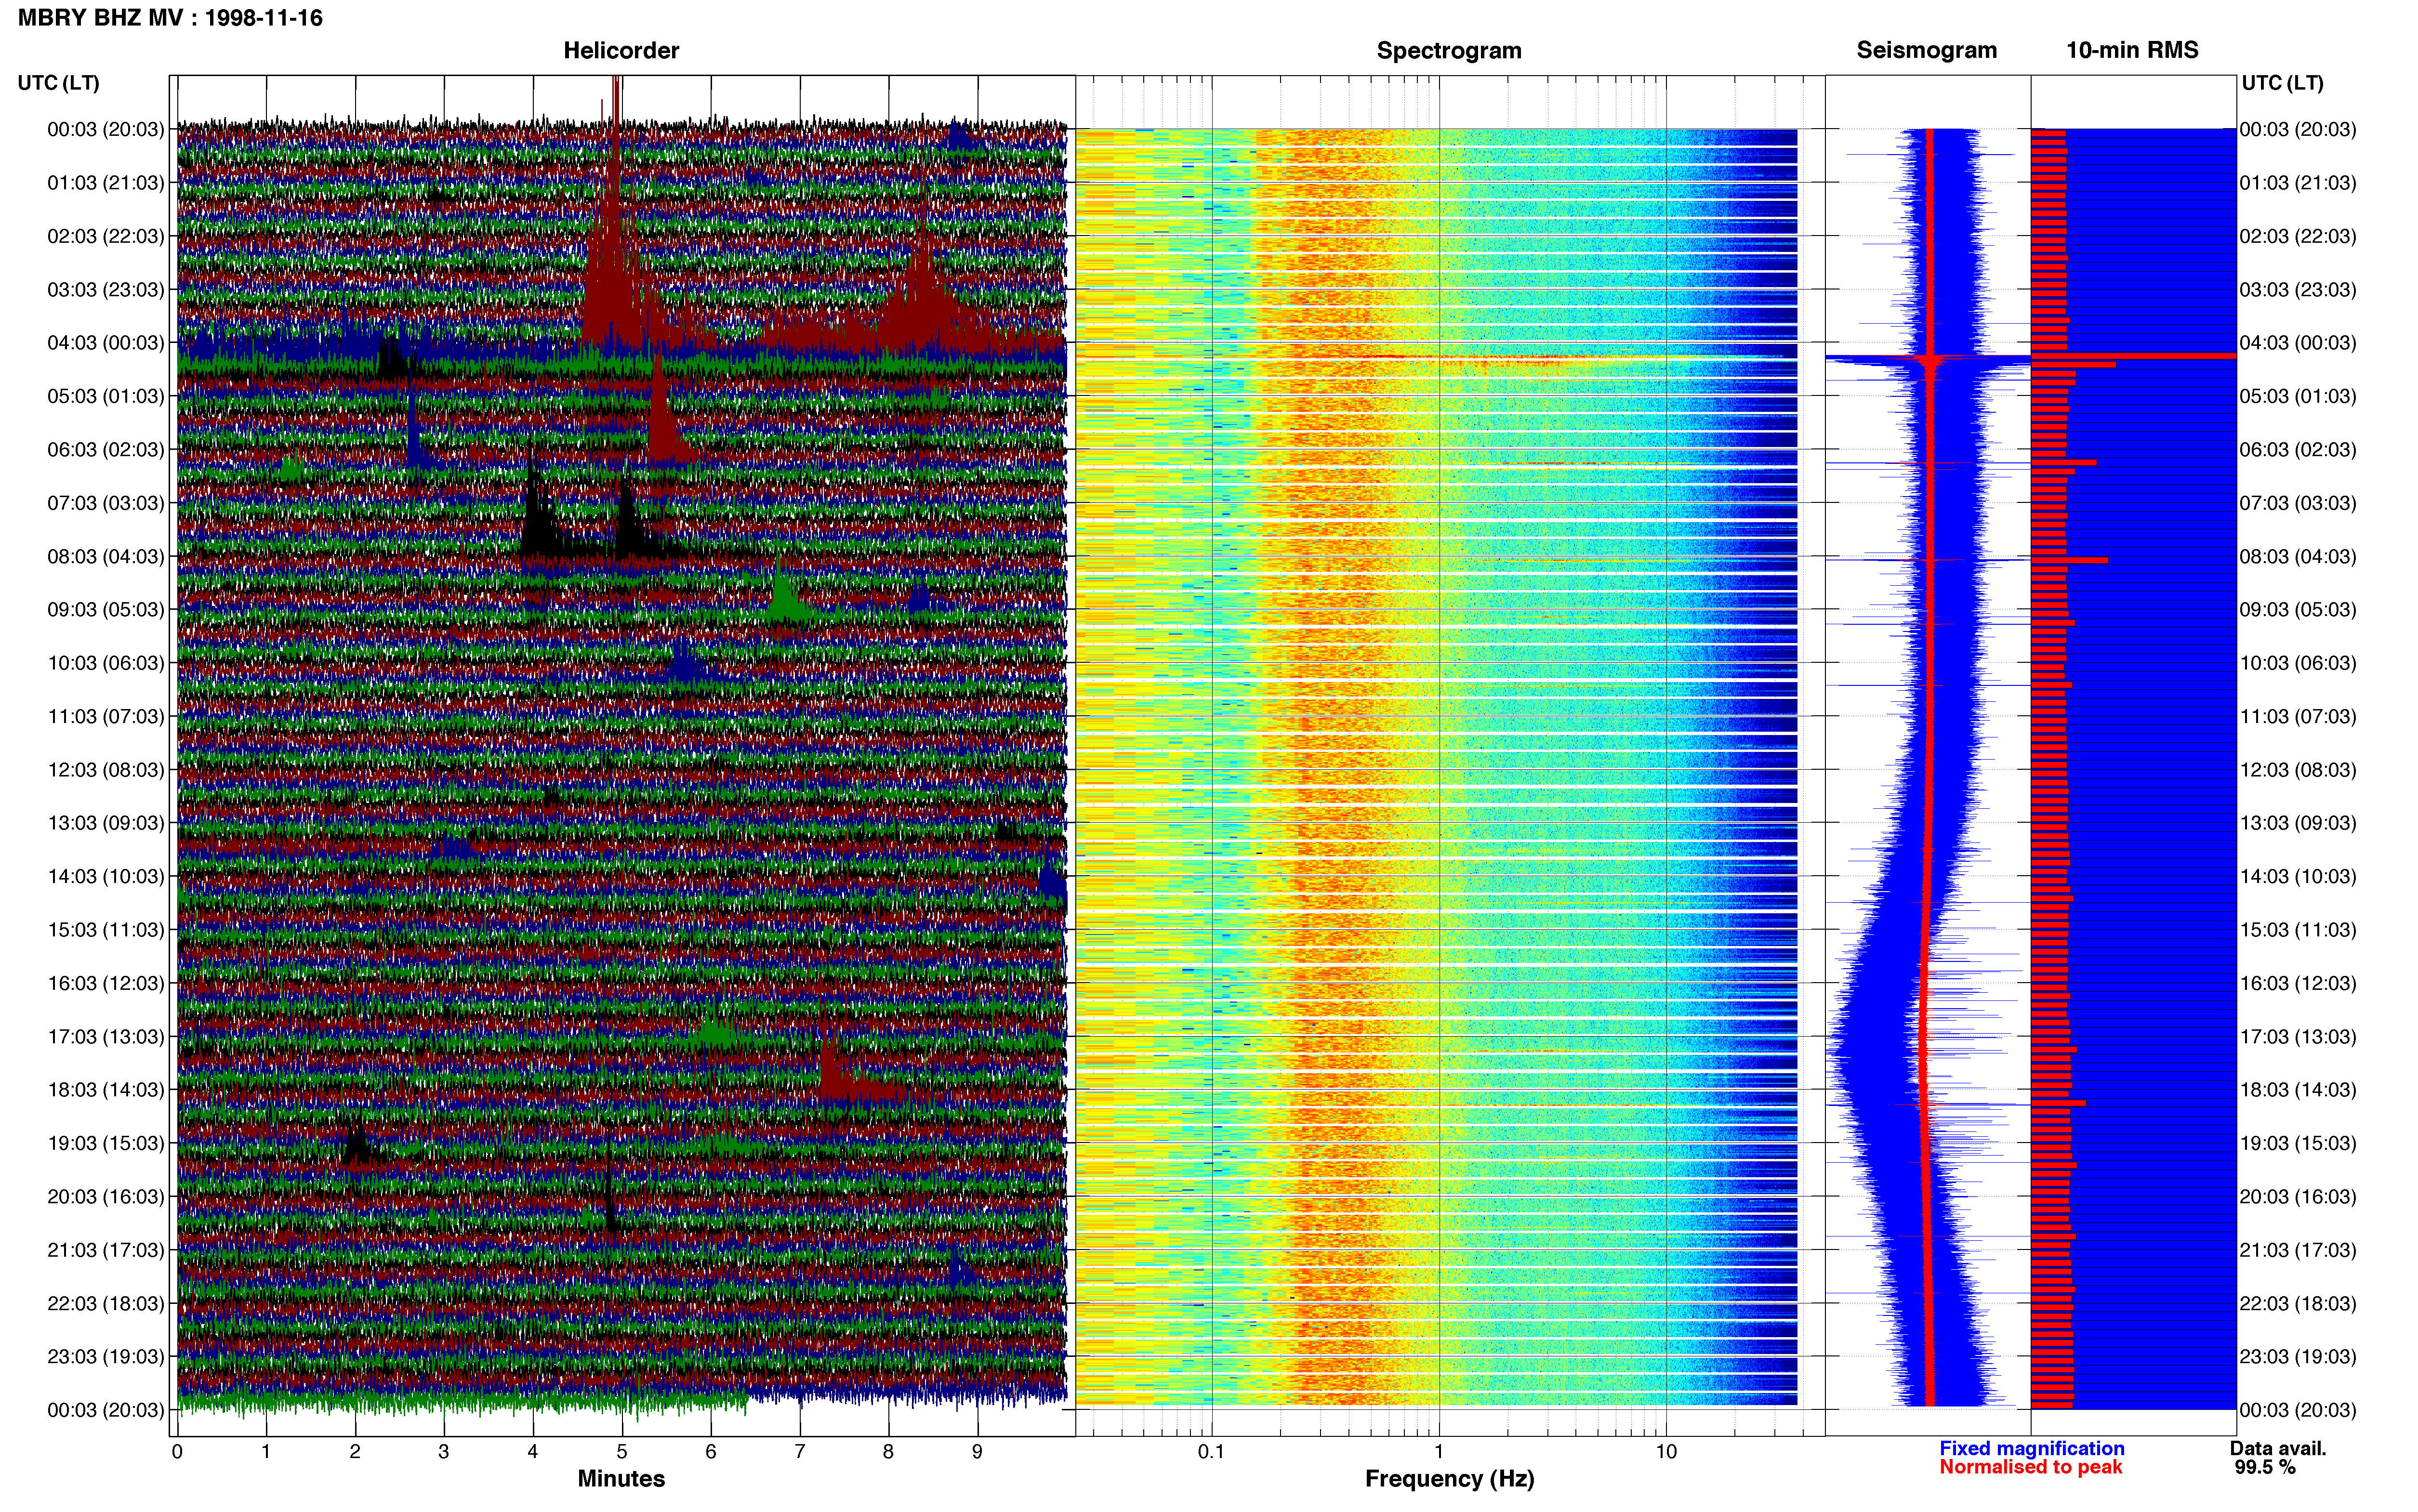Click left time label 13:03 (09:03)

106,823
